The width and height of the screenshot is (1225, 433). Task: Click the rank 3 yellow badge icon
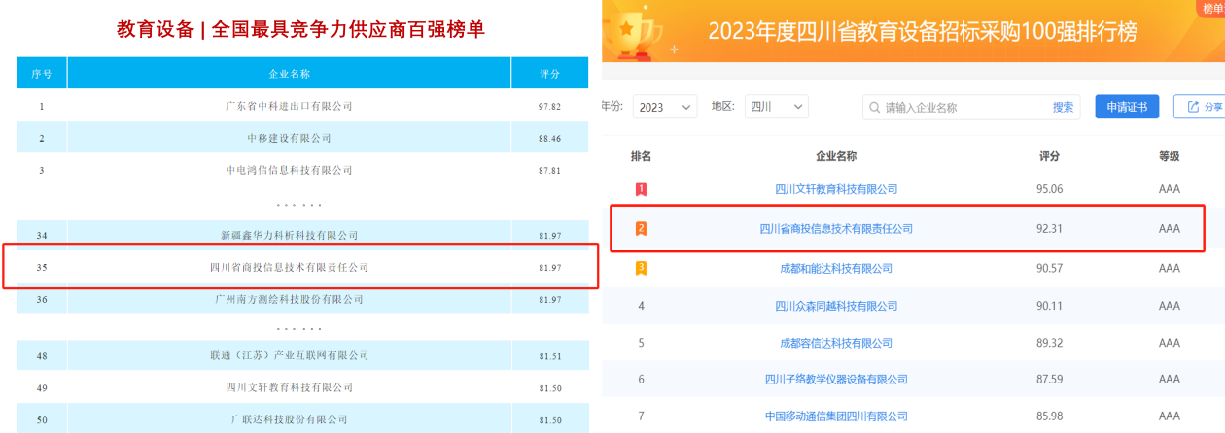tap(641, 268)
